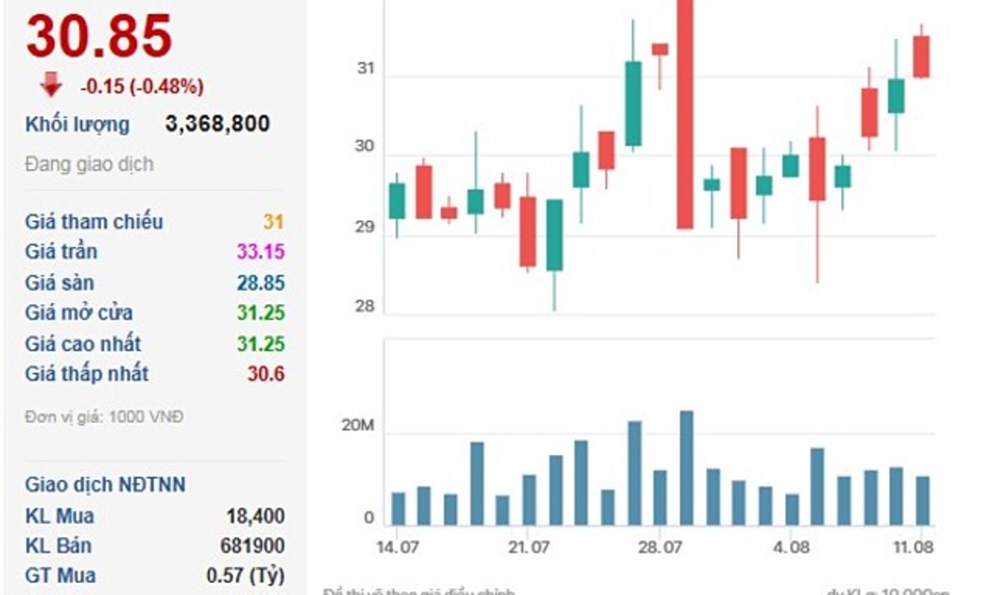Click the rightmost red candlestick
Viewport: 992px width, 595px height.
[921, 57]
